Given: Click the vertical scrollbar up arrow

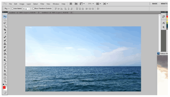Looking at the screenshot, I should tap(160, 15).
